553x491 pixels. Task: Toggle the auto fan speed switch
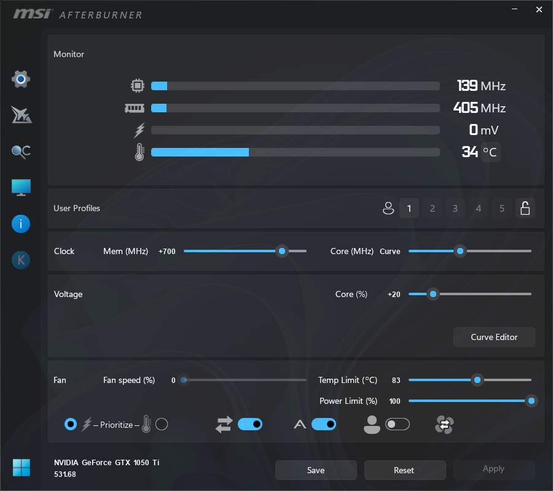click(x=324, y=424)
